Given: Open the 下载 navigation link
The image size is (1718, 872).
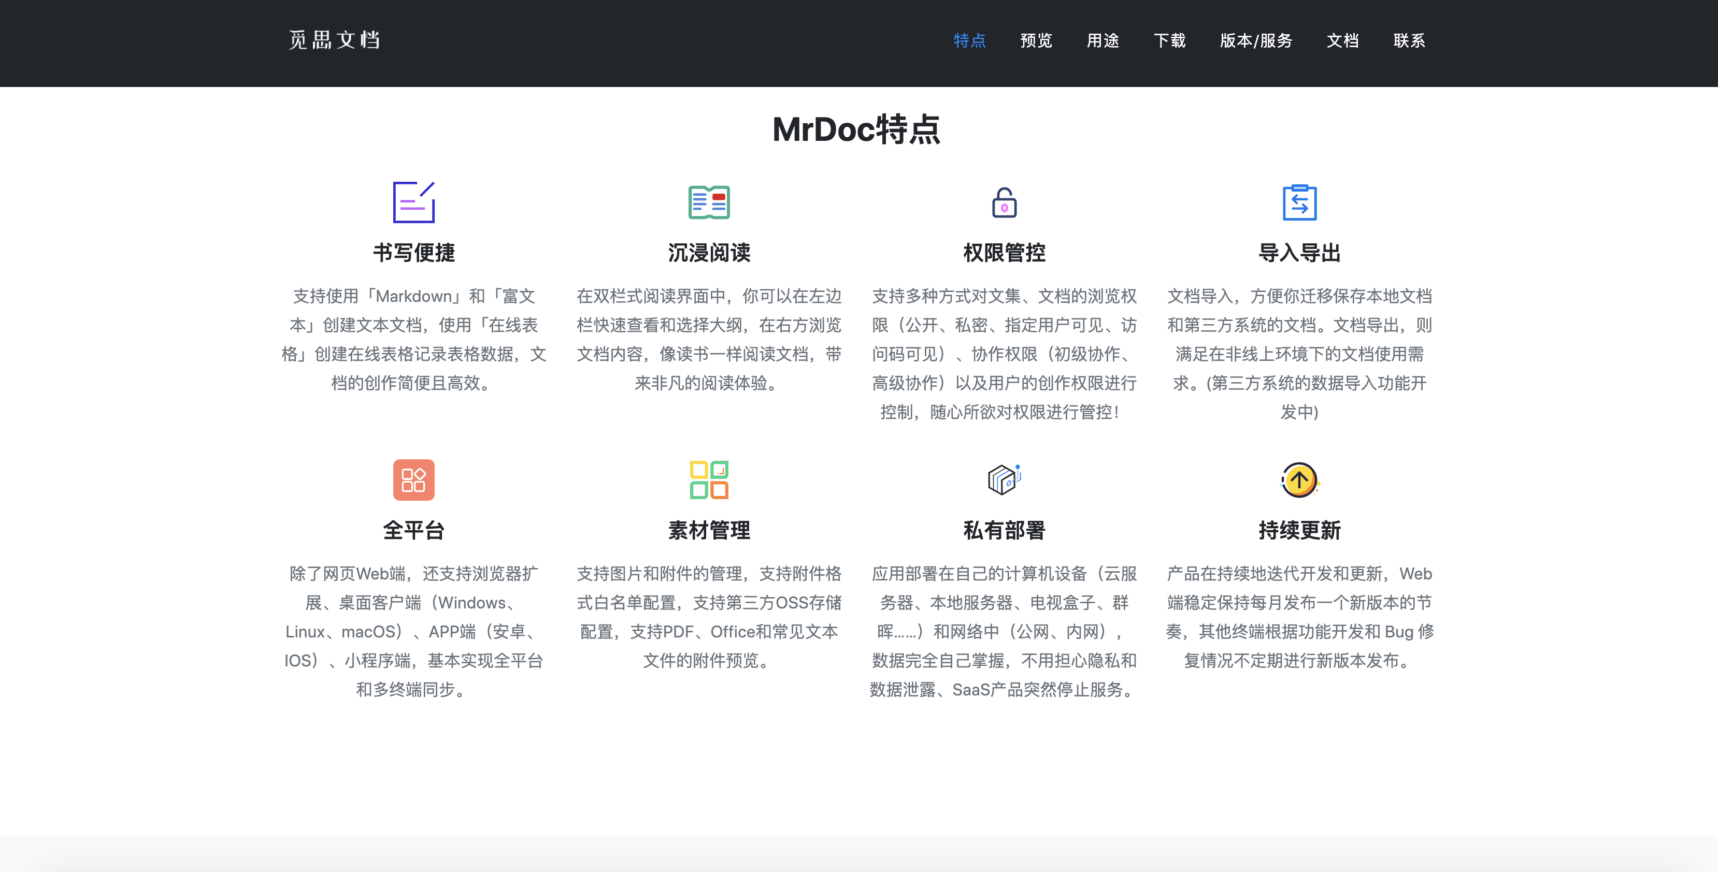Looking at the screenshot, I should pos(1169,41).
